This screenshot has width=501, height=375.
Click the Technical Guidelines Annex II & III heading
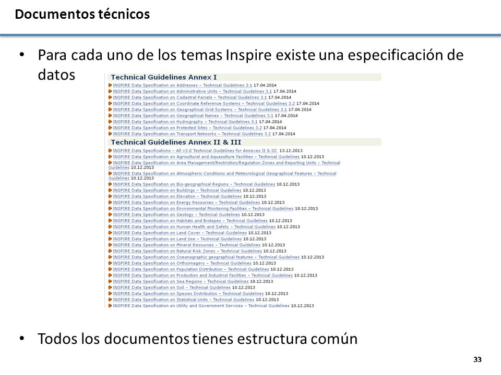(176, 142)
